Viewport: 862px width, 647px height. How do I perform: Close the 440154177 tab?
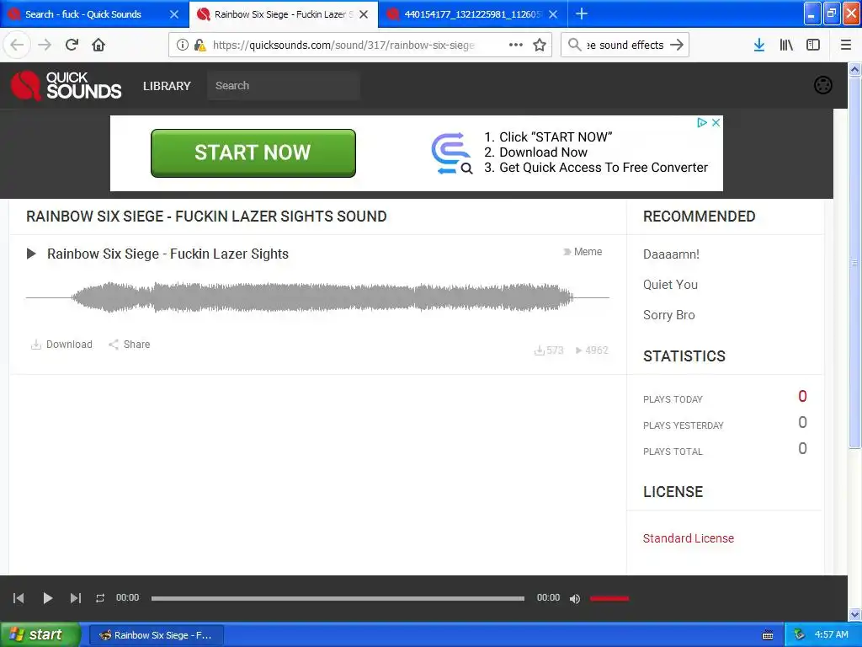[553, 14]
